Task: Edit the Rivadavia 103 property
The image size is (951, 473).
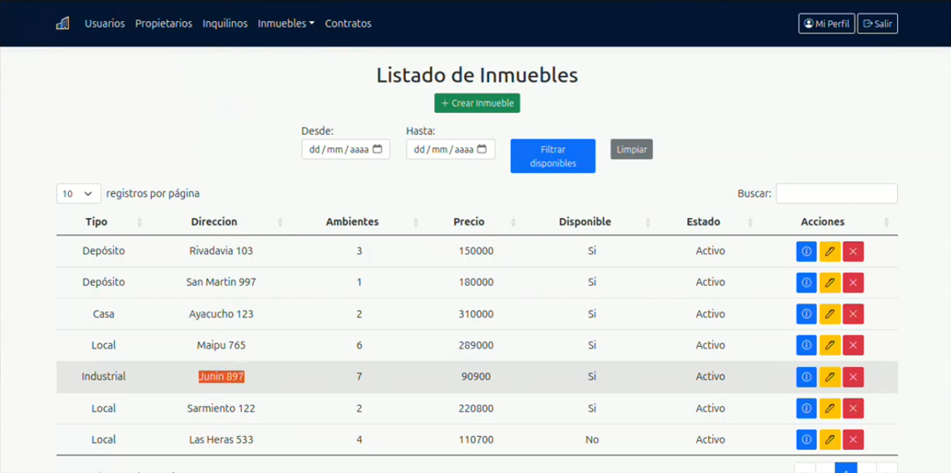Action: (x=829, y=251)
